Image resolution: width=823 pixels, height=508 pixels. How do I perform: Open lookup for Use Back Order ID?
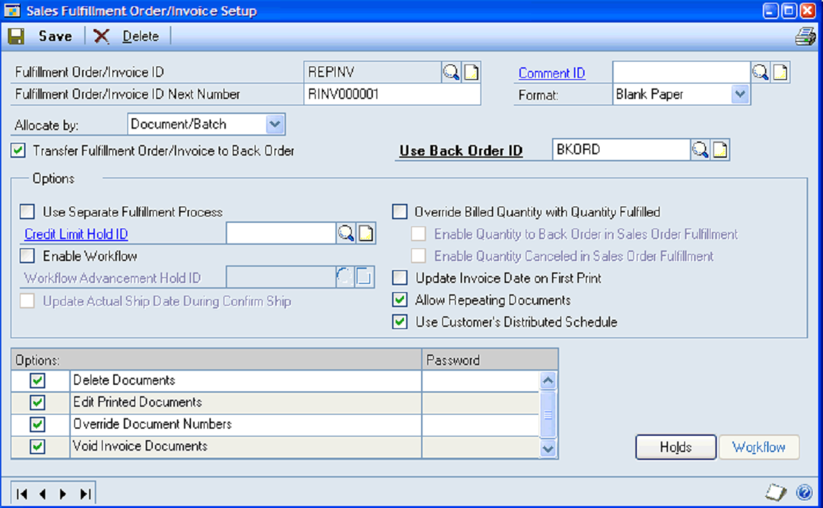pyautogui.click(x=700, y=150)
